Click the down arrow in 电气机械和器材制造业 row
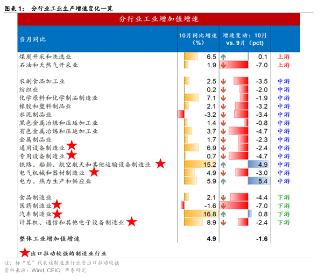The width and height of the screenshot is (318, 276). click(223, 173)
